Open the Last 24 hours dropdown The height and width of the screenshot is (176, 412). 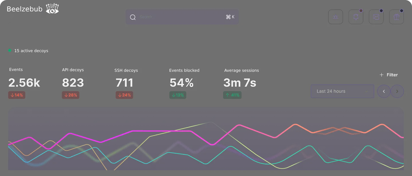pyautogui.click(x=342, y=91)
